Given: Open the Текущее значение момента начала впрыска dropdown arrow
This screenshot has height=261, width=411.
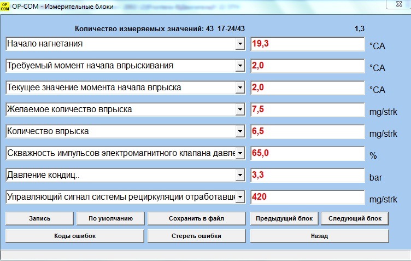Looking at the screenshot, I should point(240,88).
